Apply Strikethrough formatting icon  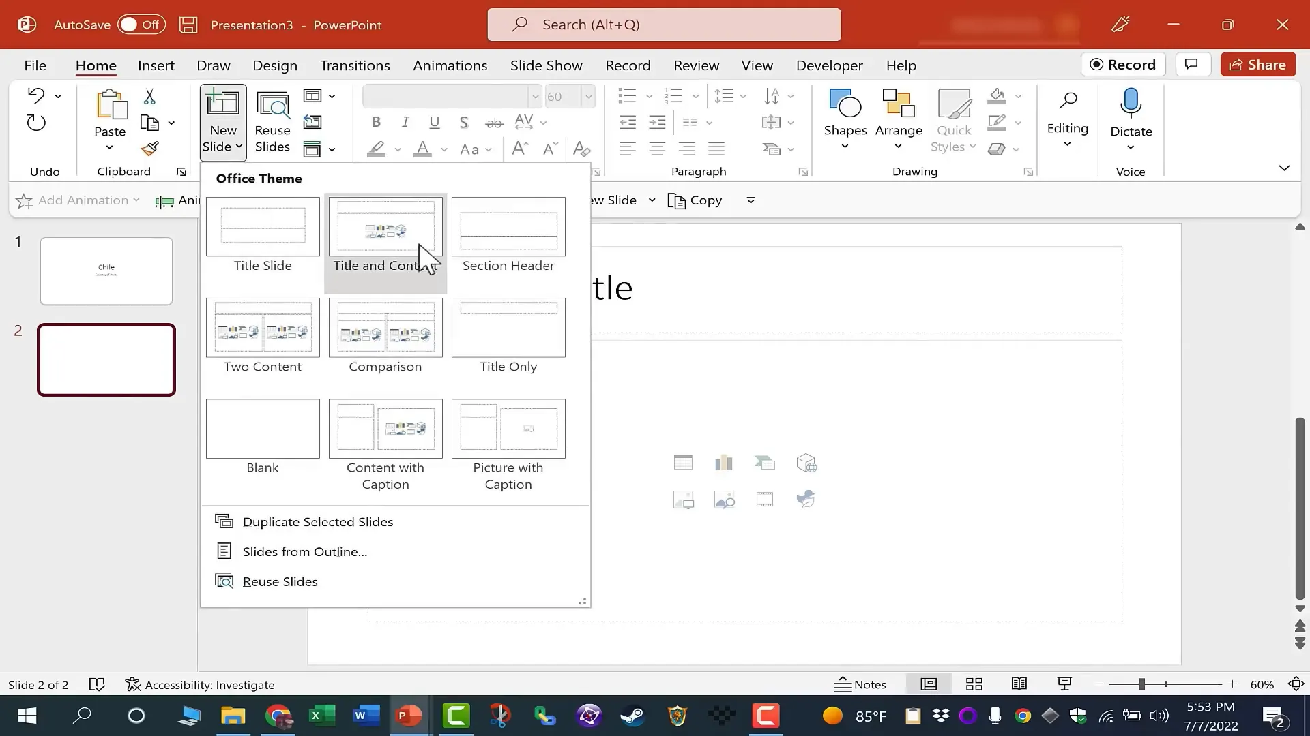click(x=494, y=123)
